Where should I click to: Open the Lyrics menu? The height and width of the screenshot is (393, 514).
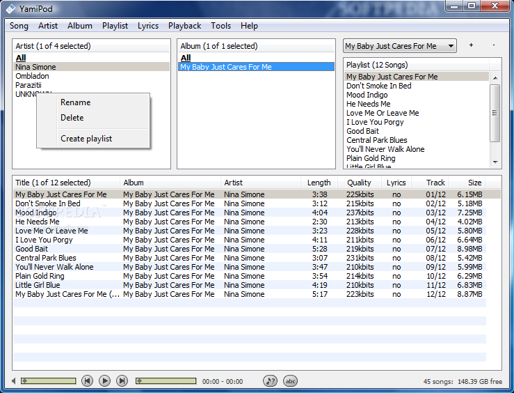pos(148,26)
